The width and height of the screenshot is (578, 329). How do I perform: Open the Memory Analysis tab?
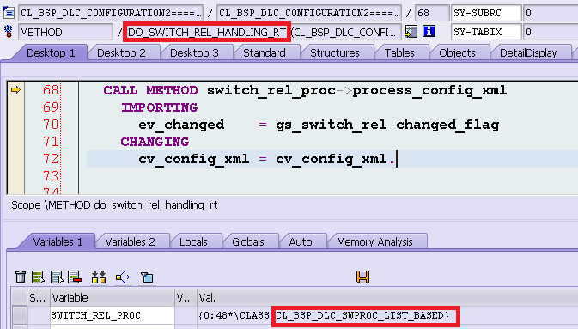[374, 241]
